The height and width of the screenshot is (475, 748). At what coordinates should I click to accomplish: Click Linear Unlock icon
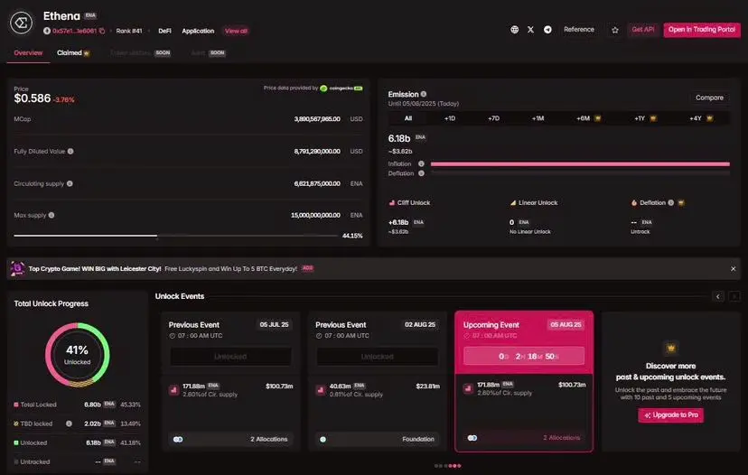click(513, 202)
